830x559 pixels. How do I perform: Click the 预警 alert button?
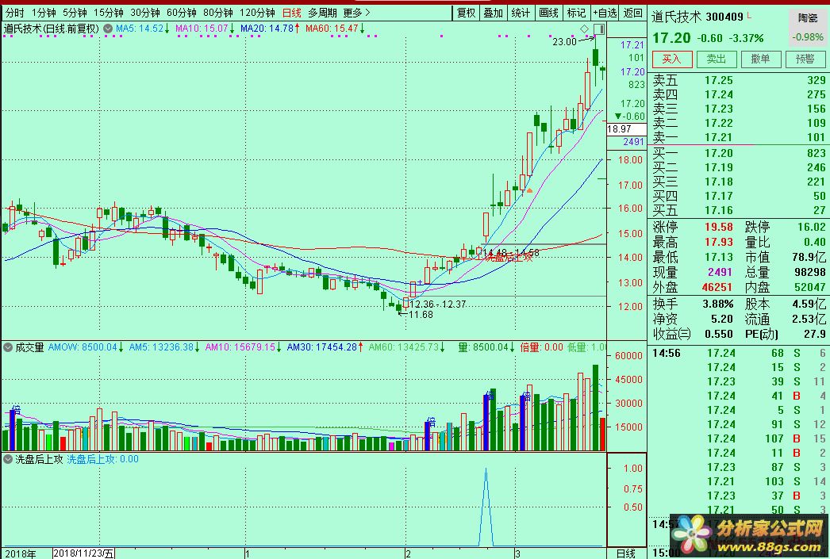point(805,59)
